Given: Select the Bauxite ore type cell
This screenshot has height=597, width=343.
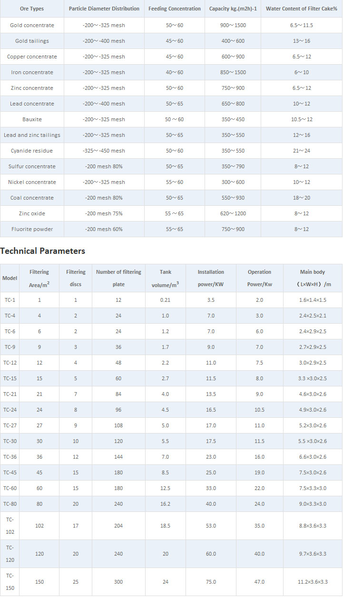Looking at the screenshot, I should (x=32, y=119).
